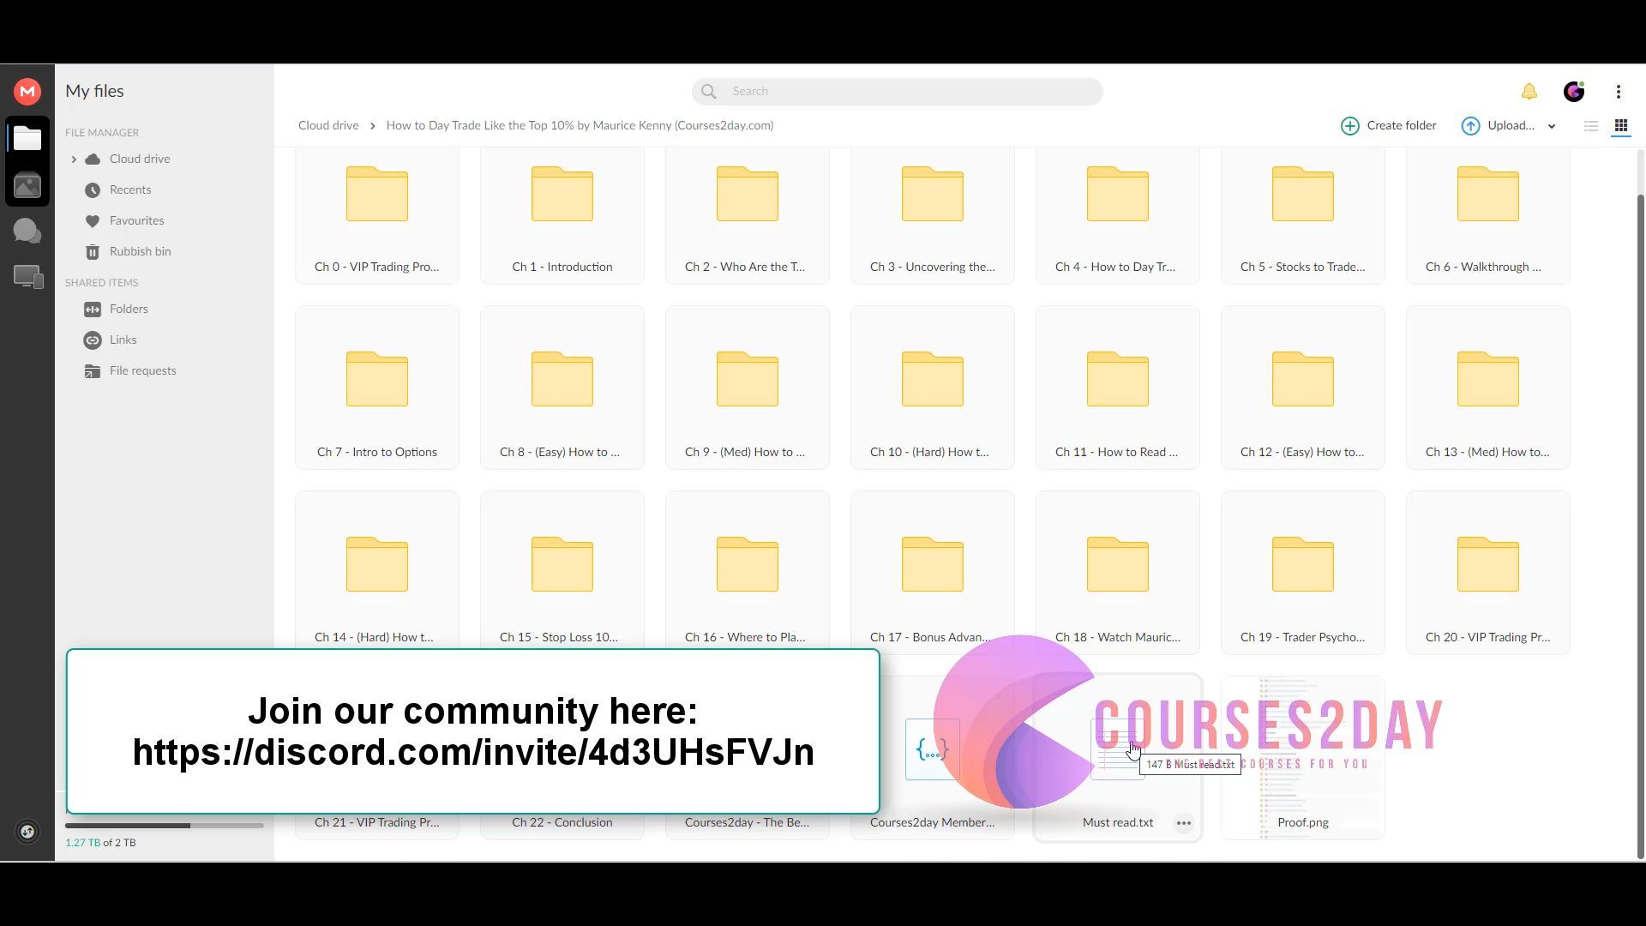The image size is (1646, 926).
Task: Click the Must read.txt file name
Action: (1118, 822)
